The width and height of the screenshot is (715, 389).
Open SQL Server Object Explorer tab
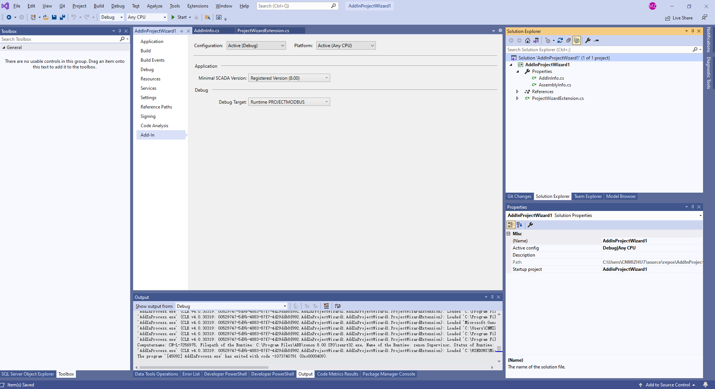point(28,374)
